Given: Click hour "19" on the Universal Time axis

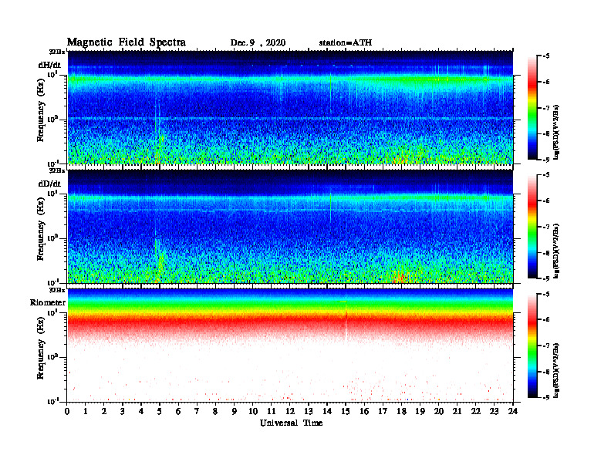Looking at the screenshot, I should 420,411.
